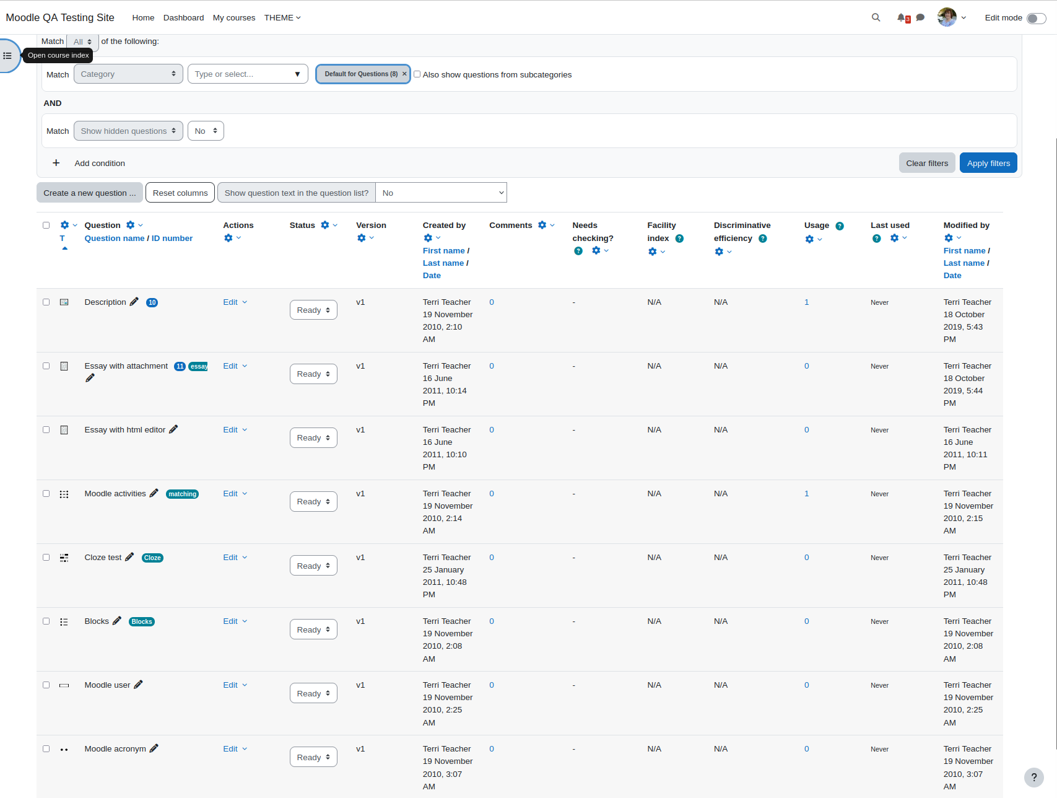Open My courses in top navigation
Viewport: 1057px width, 798px height.
(234, 17)
